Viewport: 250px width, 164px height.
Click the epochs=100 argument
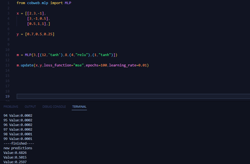click(97, 65)
